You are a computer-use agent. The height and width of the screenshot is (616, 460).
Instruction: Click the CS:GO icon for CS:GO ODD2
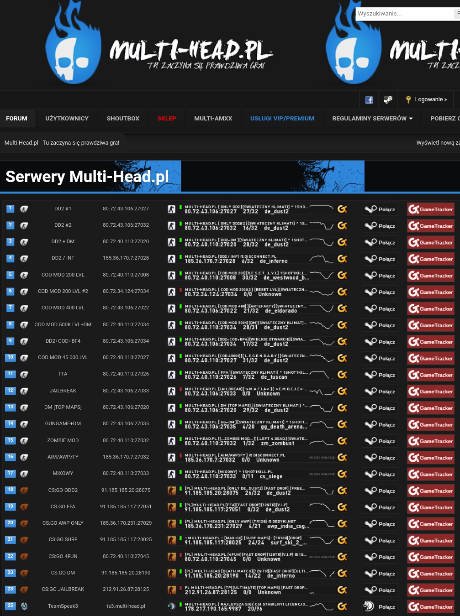pyautogui.click(x=24, y=491)
